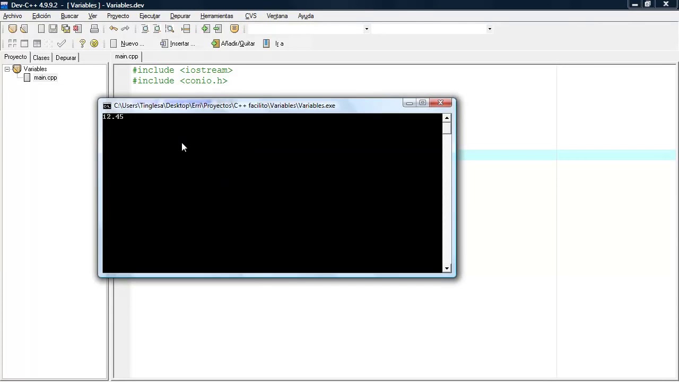Click the Go to line icon
The width and height of the screenshot is (679, 382).
pos(186,29)
